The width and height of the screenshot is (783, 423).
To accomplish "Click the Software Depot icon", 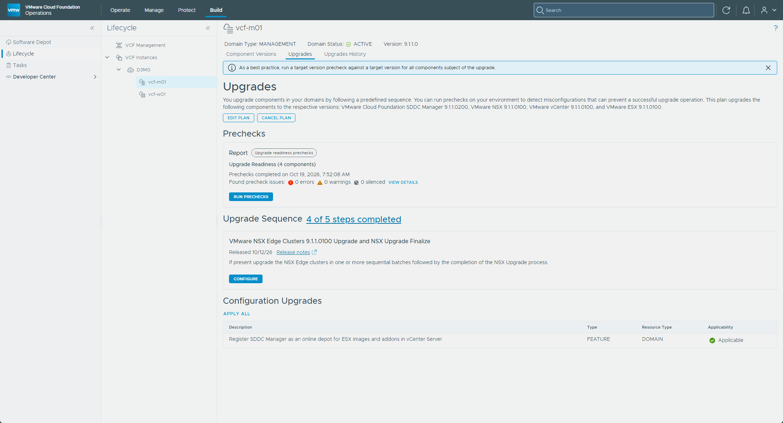I will coord(9,42).
